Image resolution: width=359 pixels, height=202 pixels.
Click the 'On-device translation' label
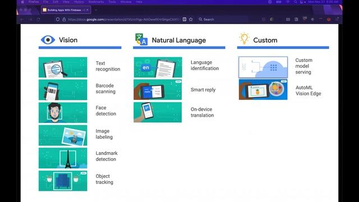[202, 112]
